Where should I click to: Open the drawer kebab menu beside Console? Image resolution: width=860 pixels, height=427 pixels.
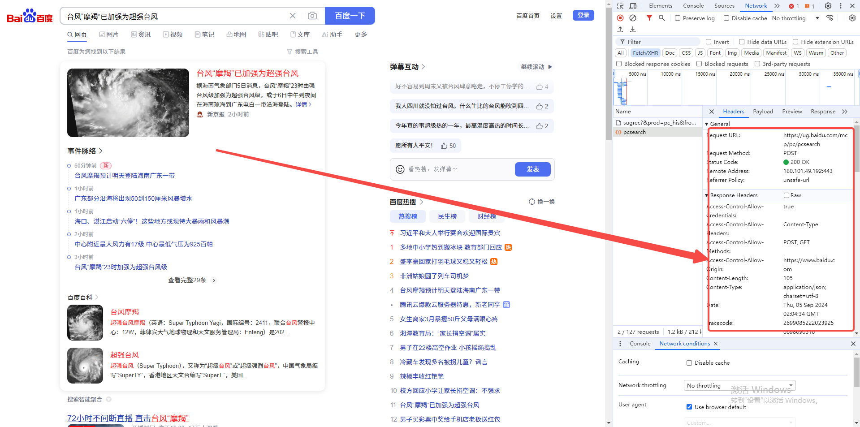click(x=620, y=344)
